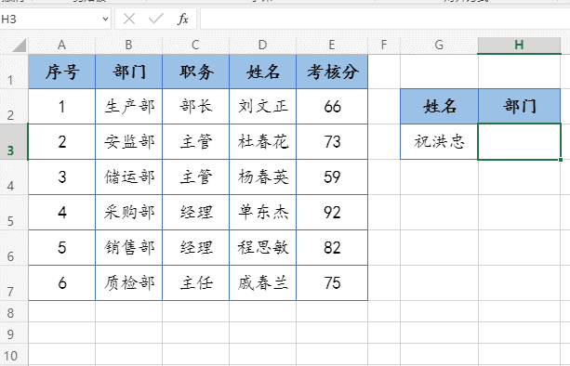The height and width of the screenshot is (366, 570).
Task: Select cell containing 单东杰
Action: pyautogui.click(x=262, y=212)
